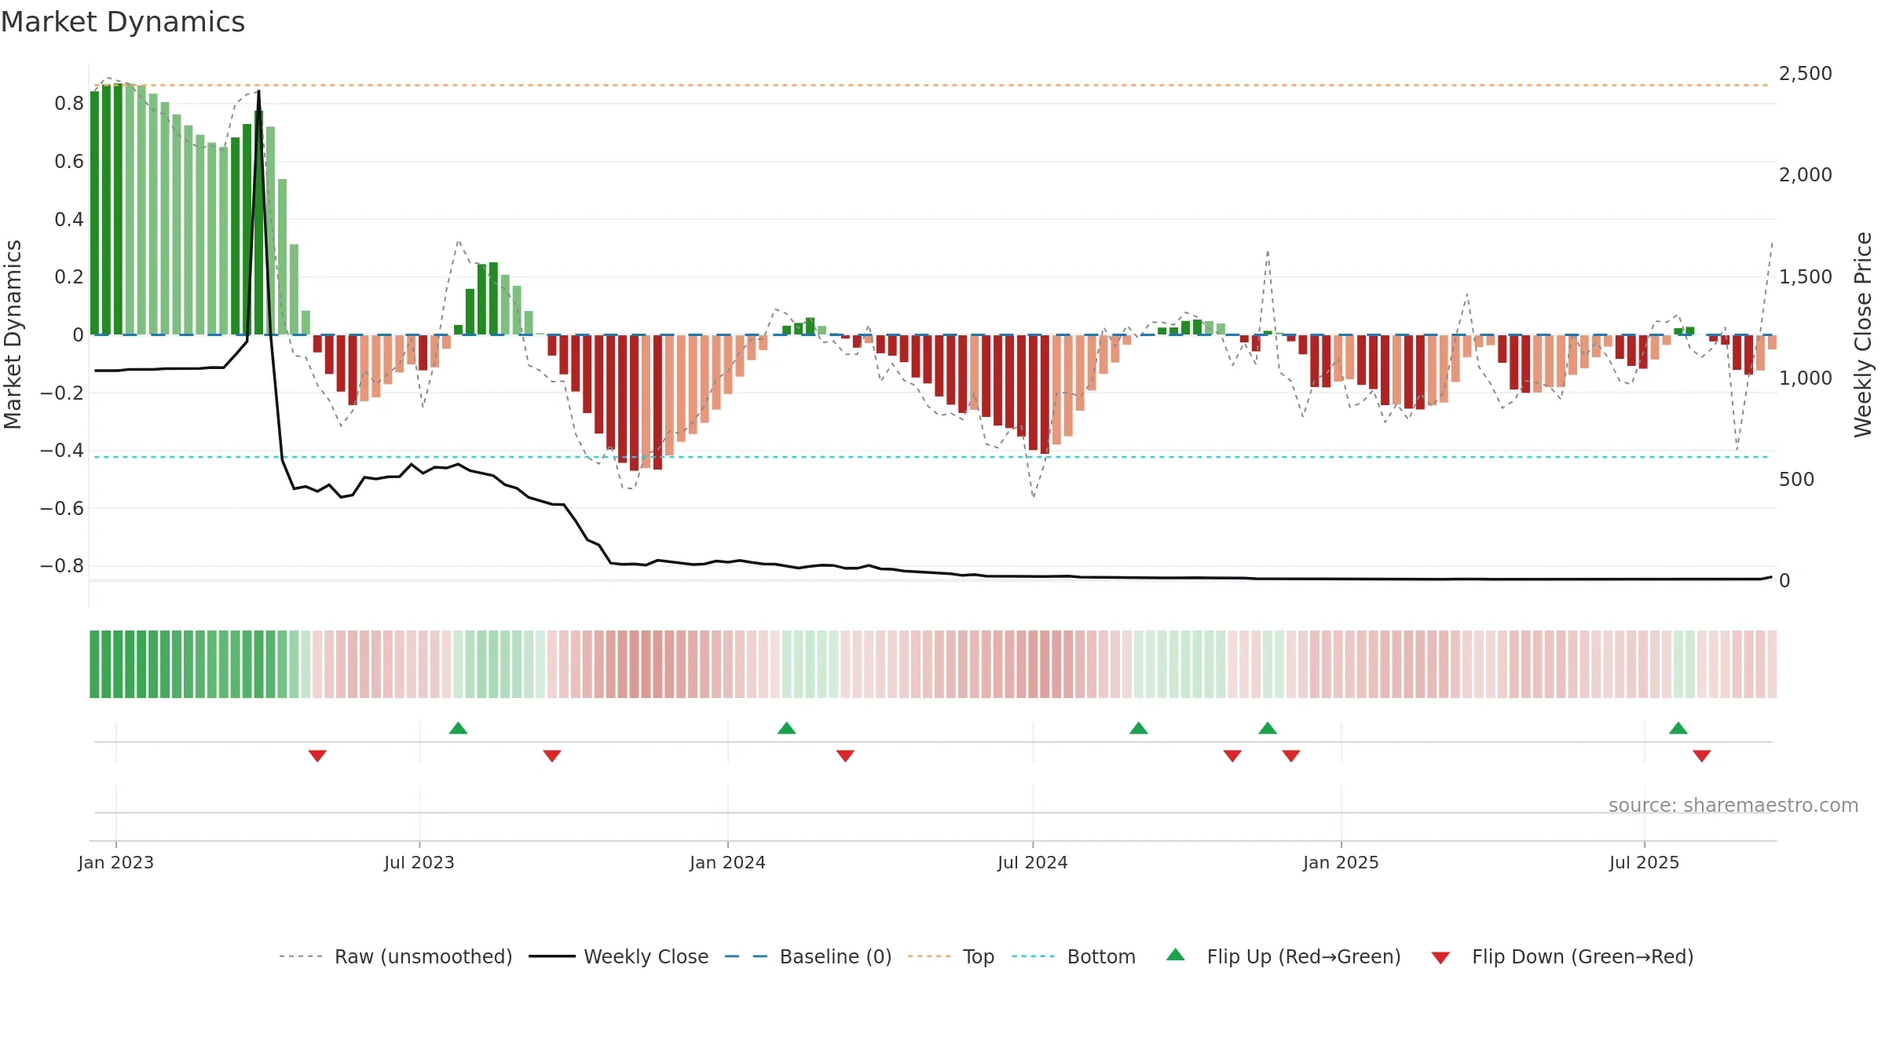Click the Market Dynamics chart title
Screen dimensions: 1885x1060
123,22
